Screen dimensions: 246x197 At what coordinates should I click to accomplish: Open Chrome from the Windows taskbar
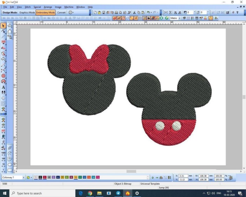pyautogui.click(x=90, y=193)
